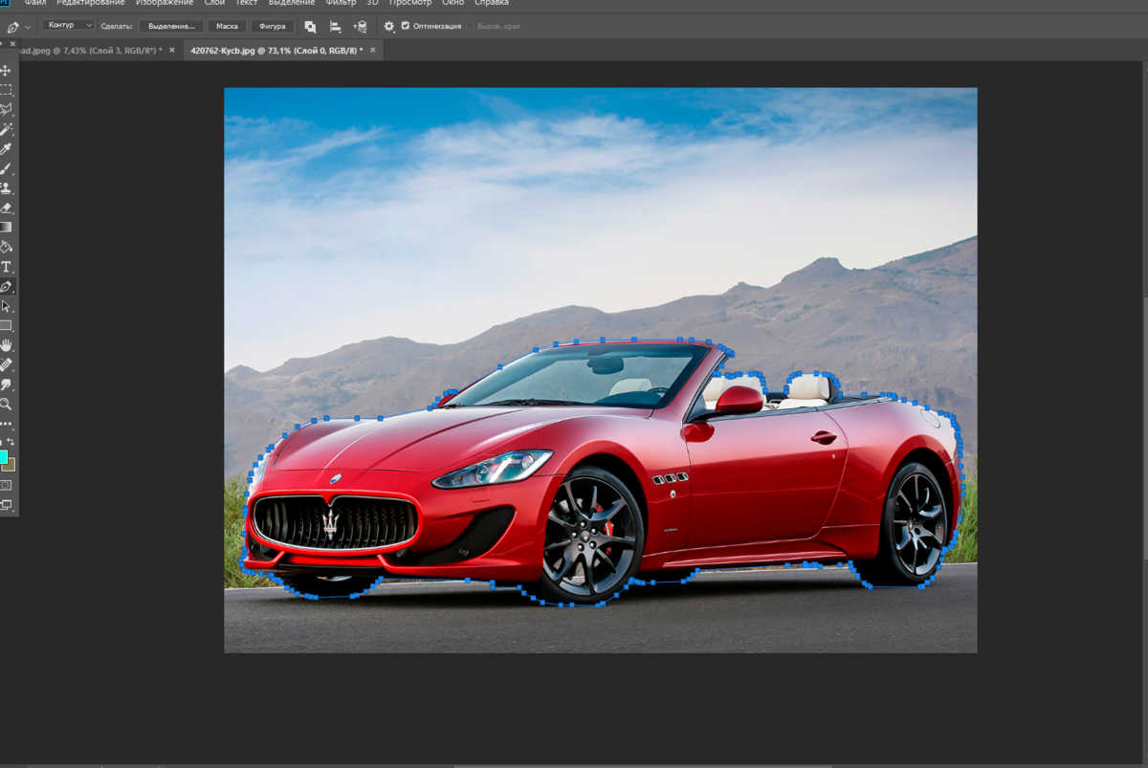Select the Clone Stamp tool
Screen dimensions: 1148x768
pyautogui.click(x=6, y=188)
